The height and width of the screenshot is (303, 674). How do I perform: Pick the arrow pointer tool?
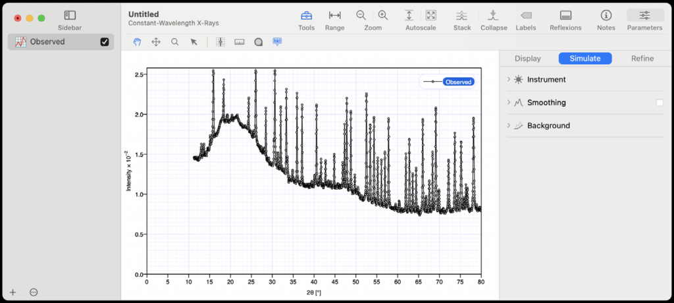tap(194, 41)
